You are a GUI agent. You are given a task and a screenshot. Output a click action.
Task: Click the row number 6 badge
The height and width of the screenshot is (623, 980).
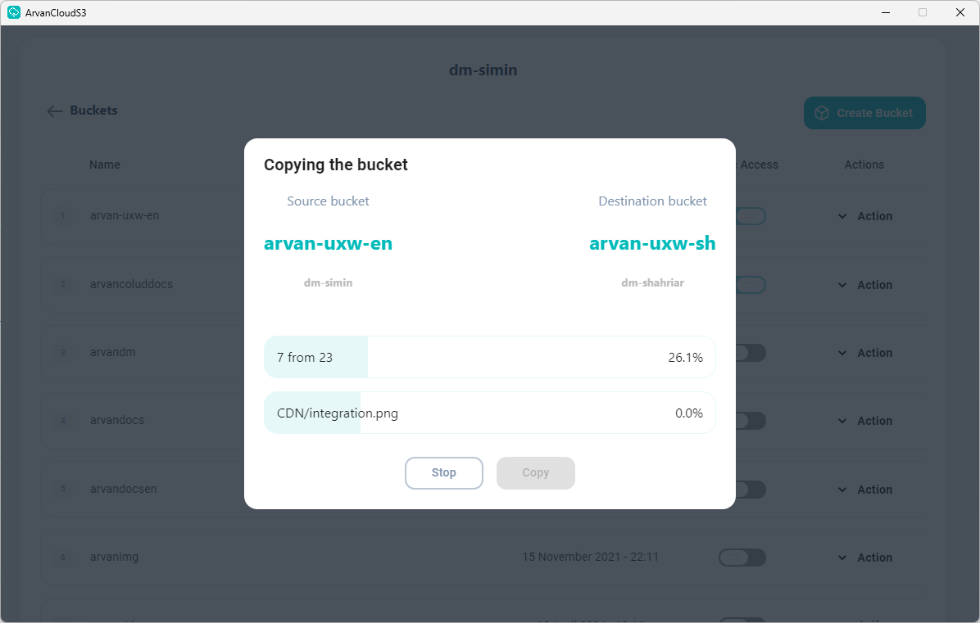click(62, 558)
